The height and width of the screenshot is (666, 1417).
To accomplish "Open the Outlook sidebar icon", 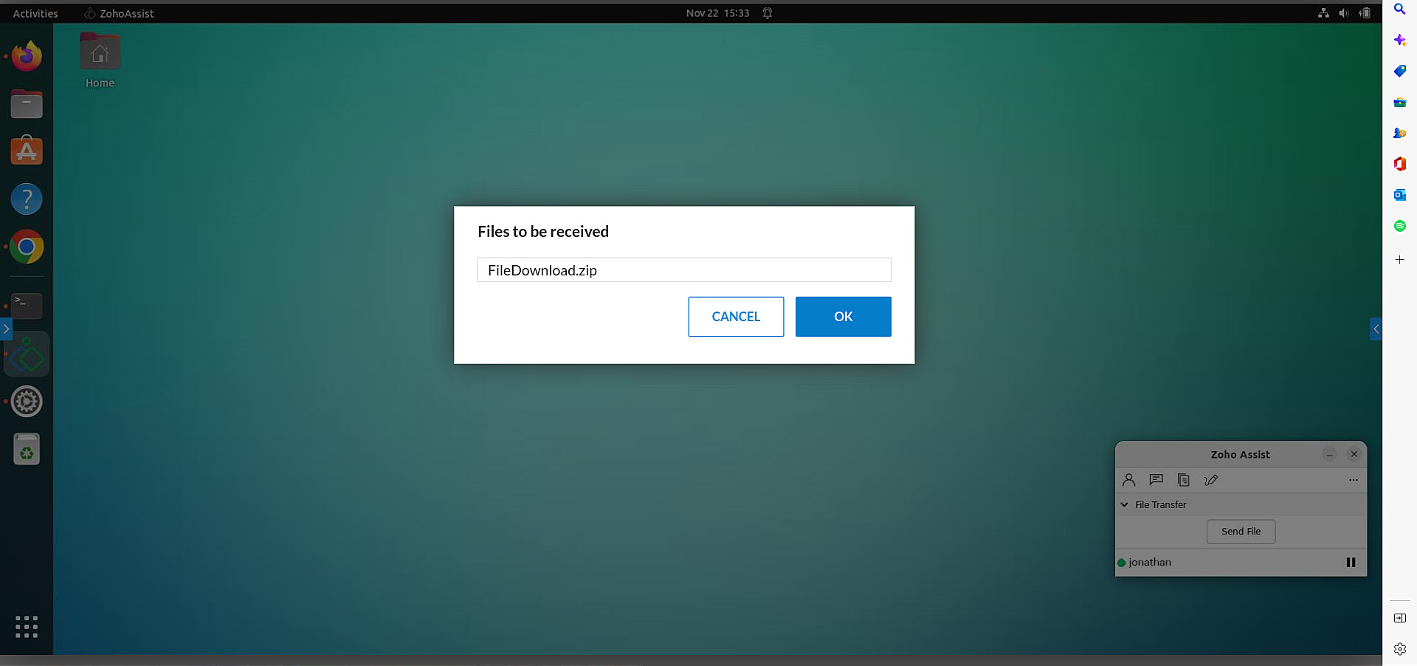I will click(1399, 195).
